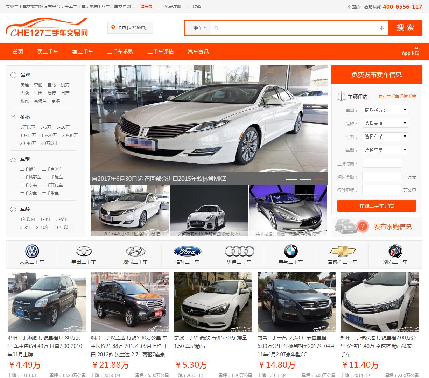Viewport: 429px width, 378px height.
Task: Open the 选择车系 dropdown
Action: [385, 136]
